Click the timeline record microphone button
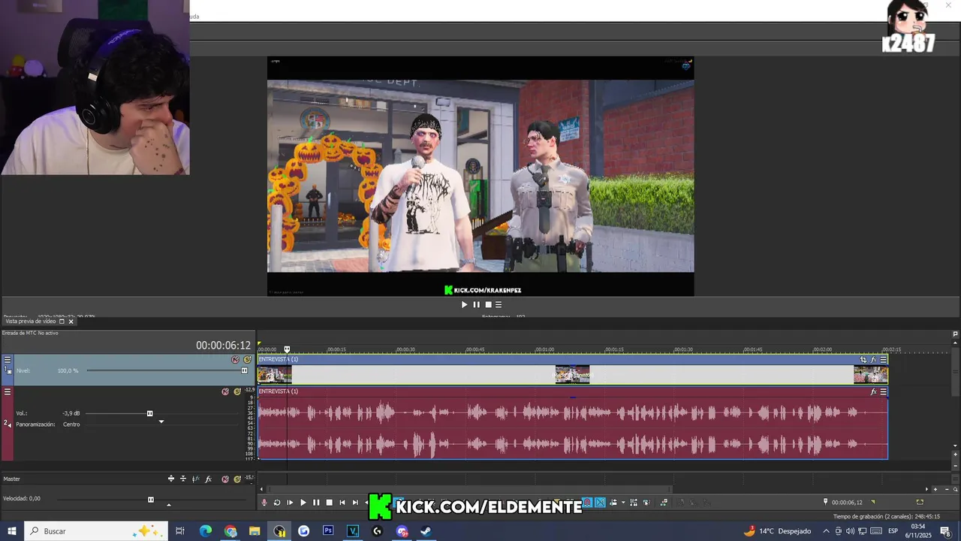 pyautogui.click(x=264, y=503)
